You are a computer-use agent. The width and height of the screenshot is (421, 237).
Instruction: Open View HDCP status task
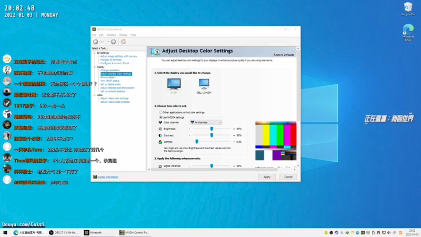point(109,81)
